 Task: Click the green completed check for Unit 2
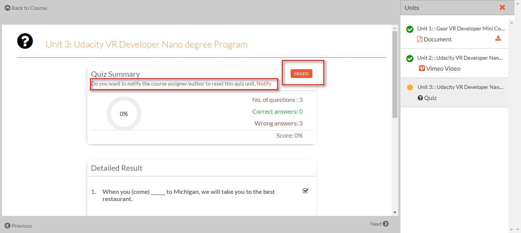[410, 59]
